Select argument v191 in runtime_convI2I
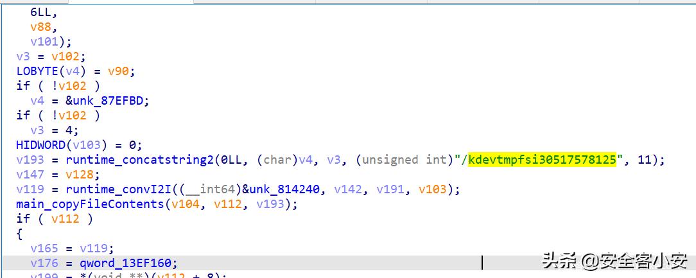 [390, 189]
